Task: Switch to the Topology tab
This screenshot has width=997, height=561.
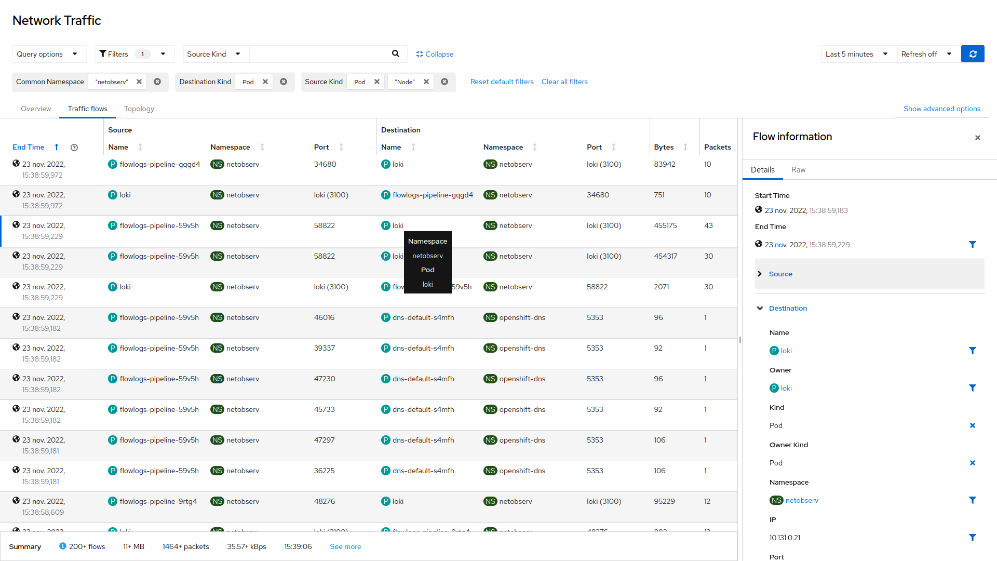Action: click(139, 109)
